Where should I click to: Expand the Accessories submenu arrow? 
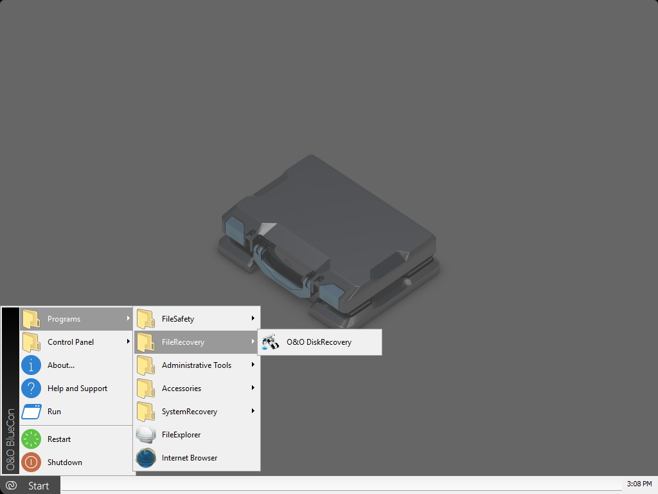(253, 388)
